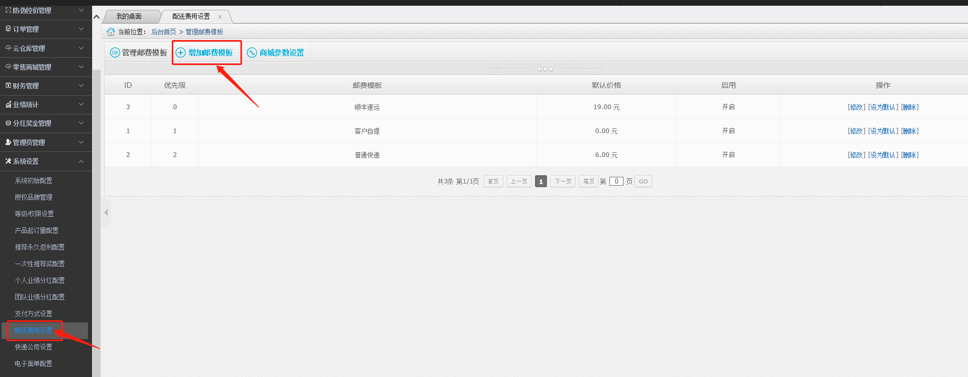968x377 pixels.
Task: Click the 尾页 pagination button
Action: pos(589,181)
